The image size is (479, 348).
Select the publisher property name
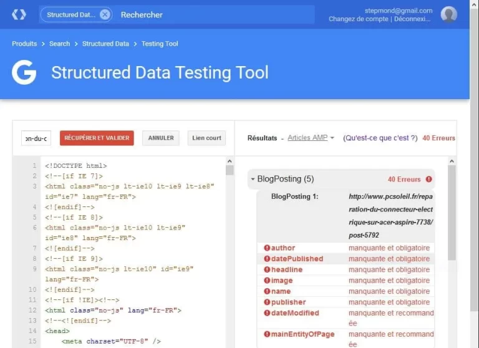tap(288, 302)
